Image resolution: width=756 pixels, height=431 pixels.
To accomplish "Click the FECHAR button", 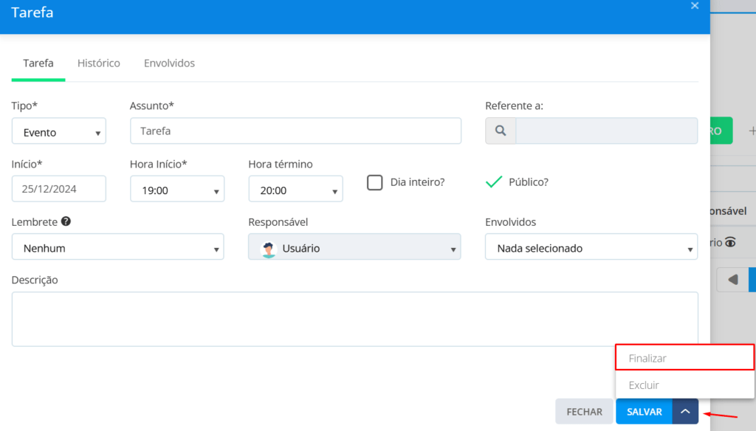I will [585, 412].
